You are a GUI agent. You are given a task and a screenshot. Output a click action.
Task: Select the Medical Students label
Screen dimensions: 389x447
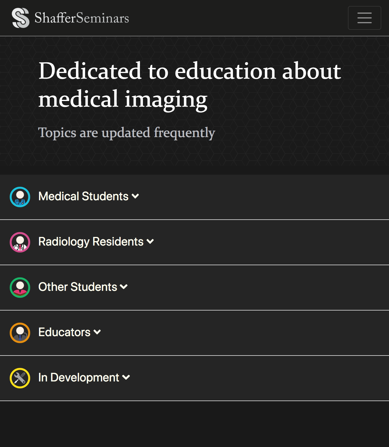[x=83, y=196]
